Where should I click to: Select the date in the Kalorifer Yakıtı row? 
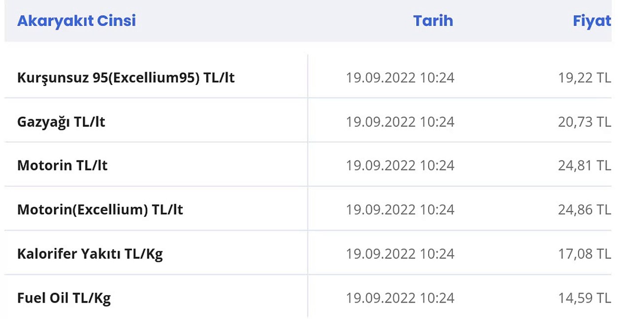pyautogui.click(x=400, y=253)
